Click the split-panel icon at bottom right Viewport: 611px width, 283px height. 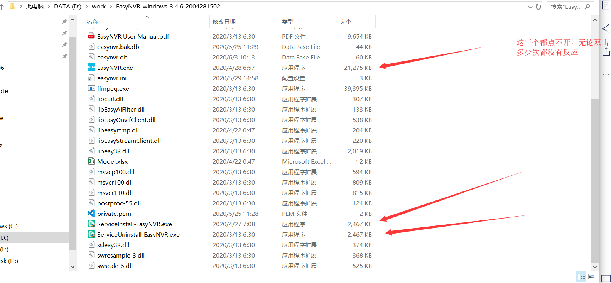tap(606, 278)
